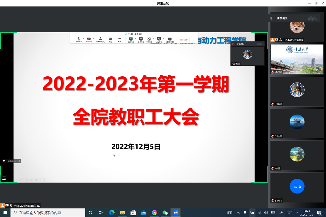Viewport: 326px width, 217px height.
Task: Open slideshow control (幻灯片控制) icon
Action: [170, 39]
